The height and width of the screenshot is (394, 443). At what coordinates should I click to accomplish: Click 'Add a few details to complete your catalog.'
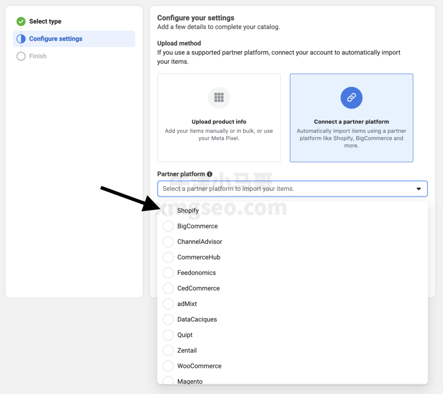[x=218, y=27]
